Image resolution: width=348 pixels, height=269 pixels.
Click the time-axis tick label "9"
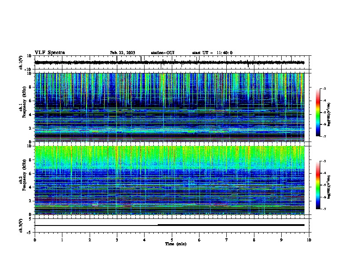click(281, 240)
